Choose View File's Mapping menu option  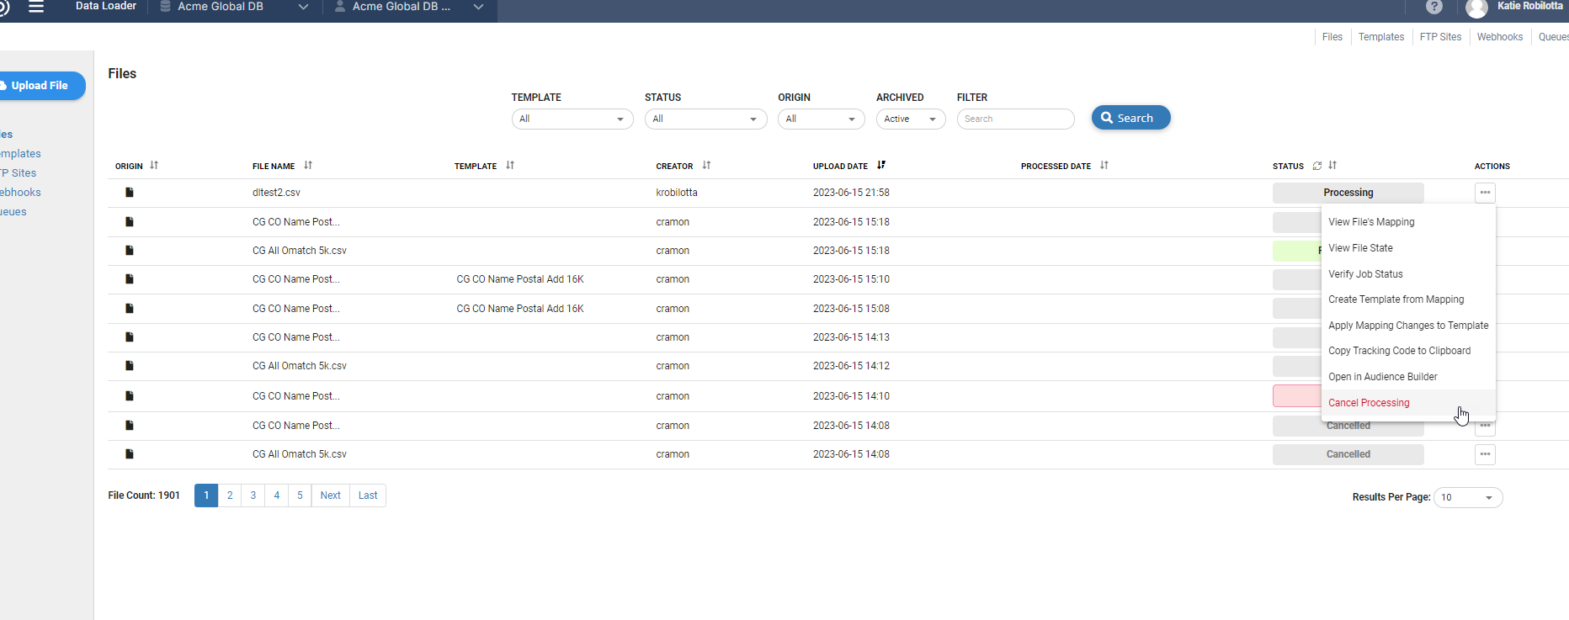pos(1371,222)
